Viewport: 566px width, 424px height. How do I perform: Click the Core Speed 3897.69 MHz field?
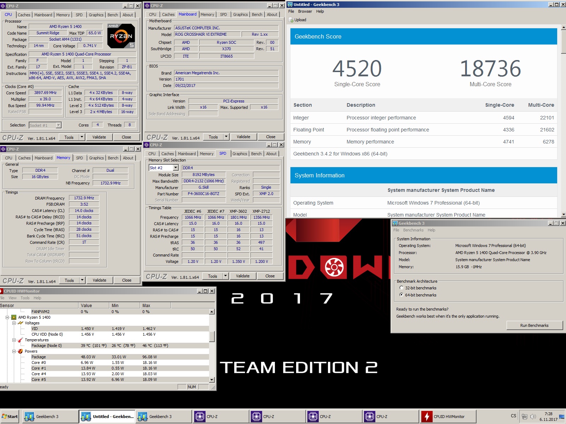45,93
